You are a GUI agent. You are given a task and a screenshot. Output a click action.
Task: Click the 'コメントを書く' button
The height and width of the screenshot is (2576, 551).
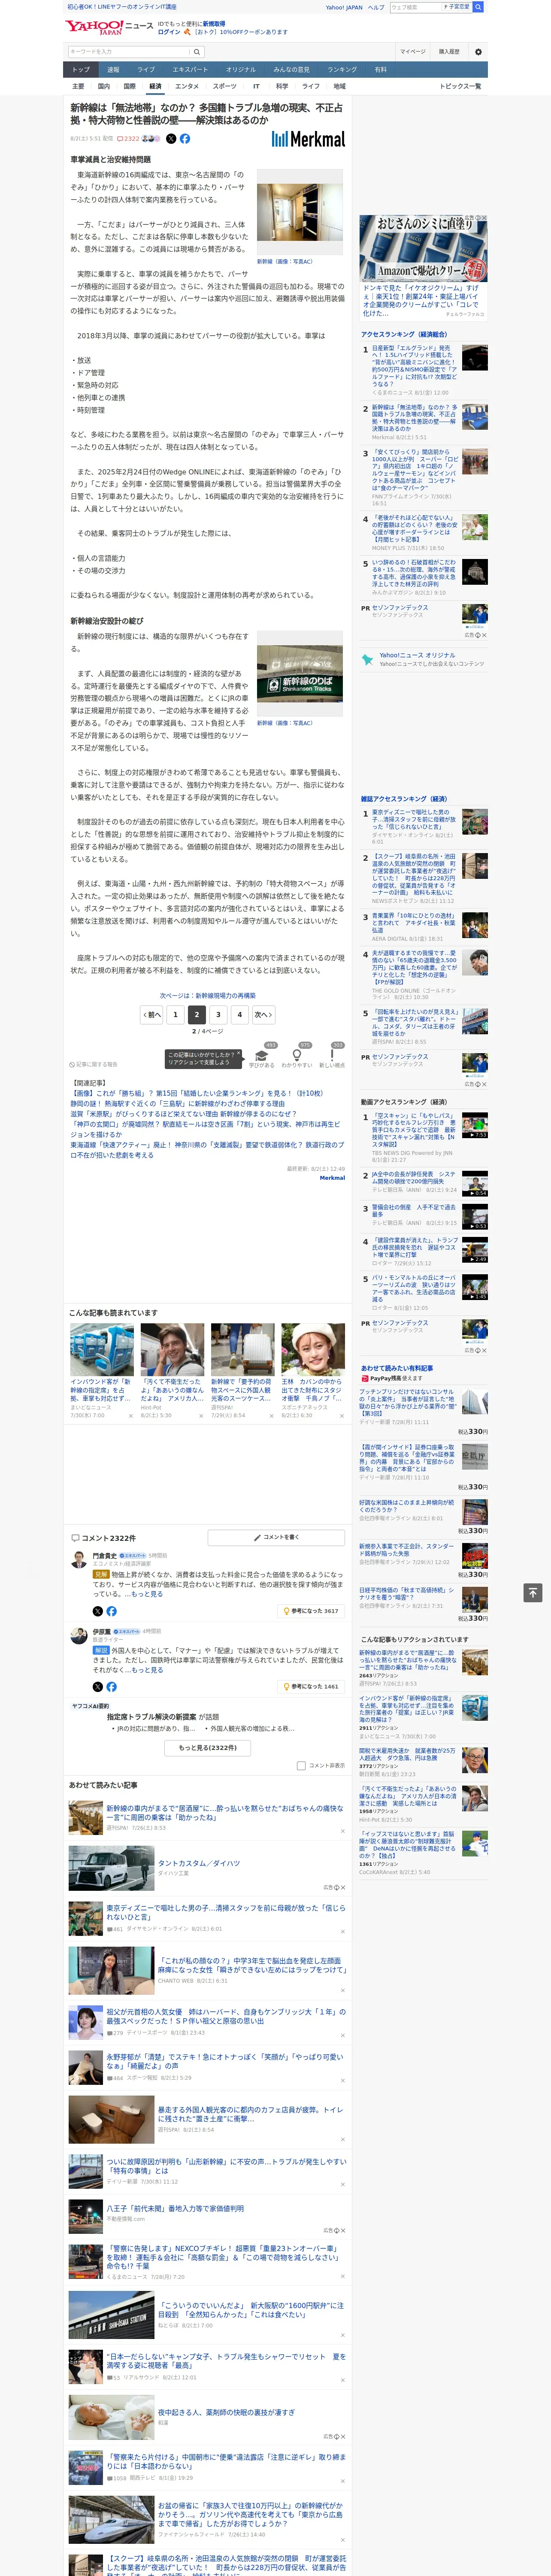(x=276, y=1537)
